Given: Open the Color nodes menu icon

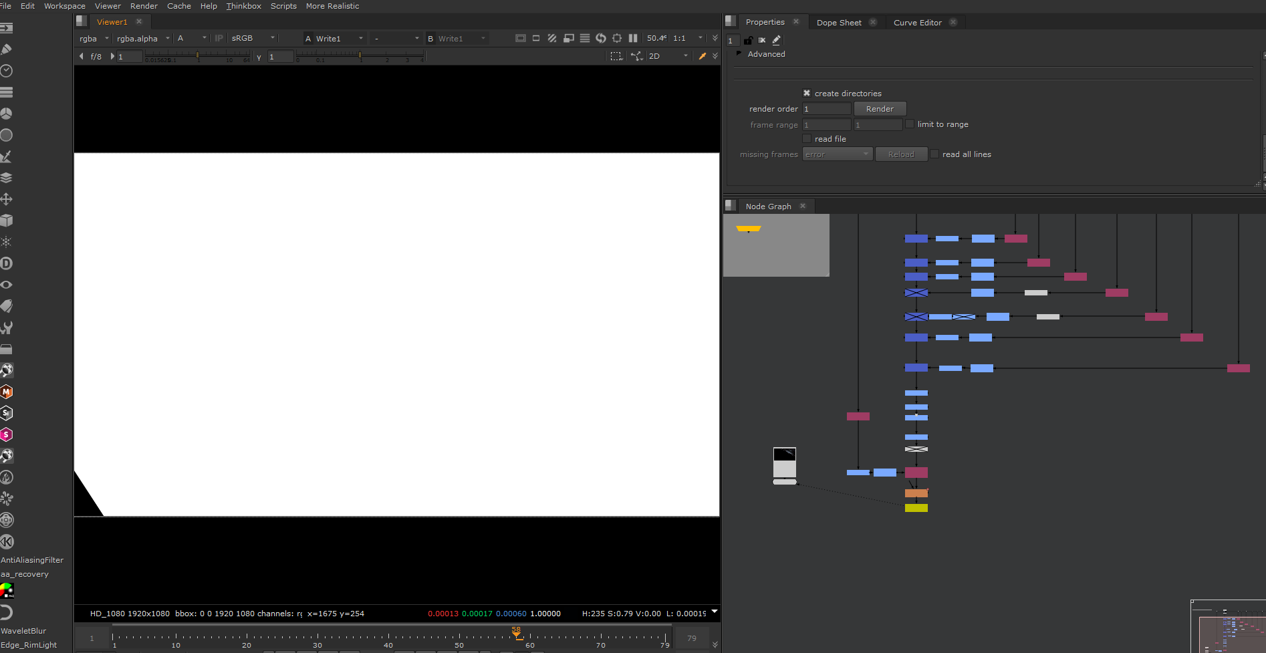Looking at the screenshot, I should (x=7, y=114).
